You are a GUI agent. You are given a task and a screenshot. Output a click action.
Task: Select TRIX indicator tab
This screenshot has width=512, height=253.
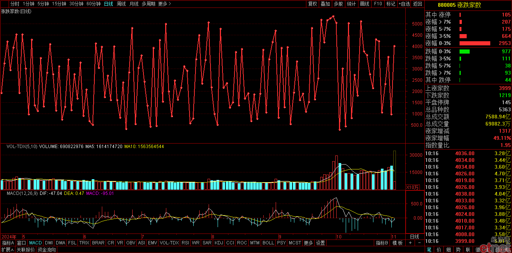(84, 243)
